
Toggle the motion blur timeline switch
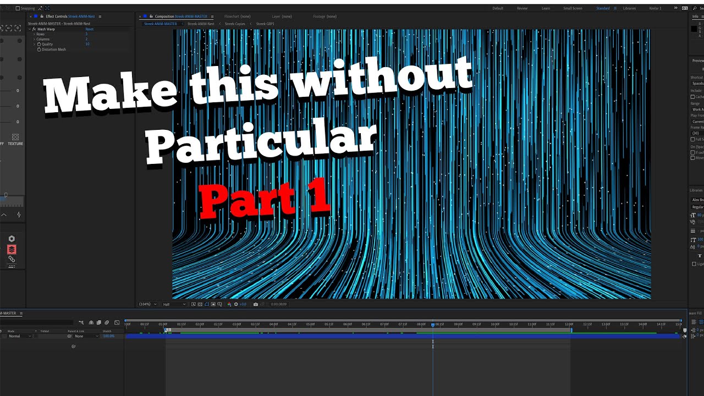click(x=107, y=322)
